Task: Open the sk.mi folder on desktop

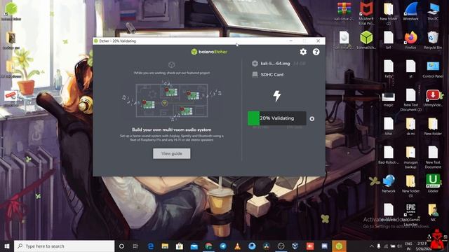Action: pos(410,126)
